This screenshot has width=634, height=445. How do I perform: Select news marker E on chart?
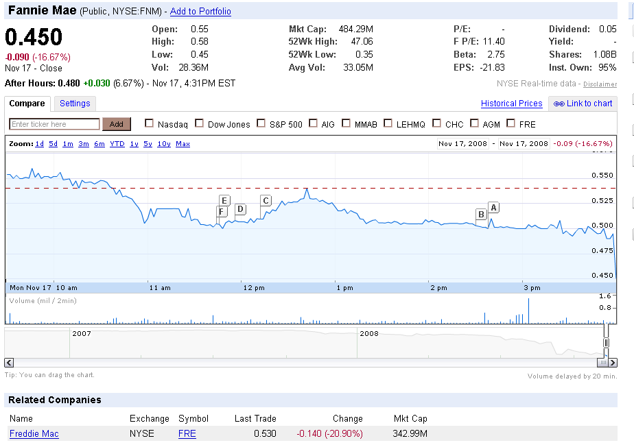click(x=224, y=200)
